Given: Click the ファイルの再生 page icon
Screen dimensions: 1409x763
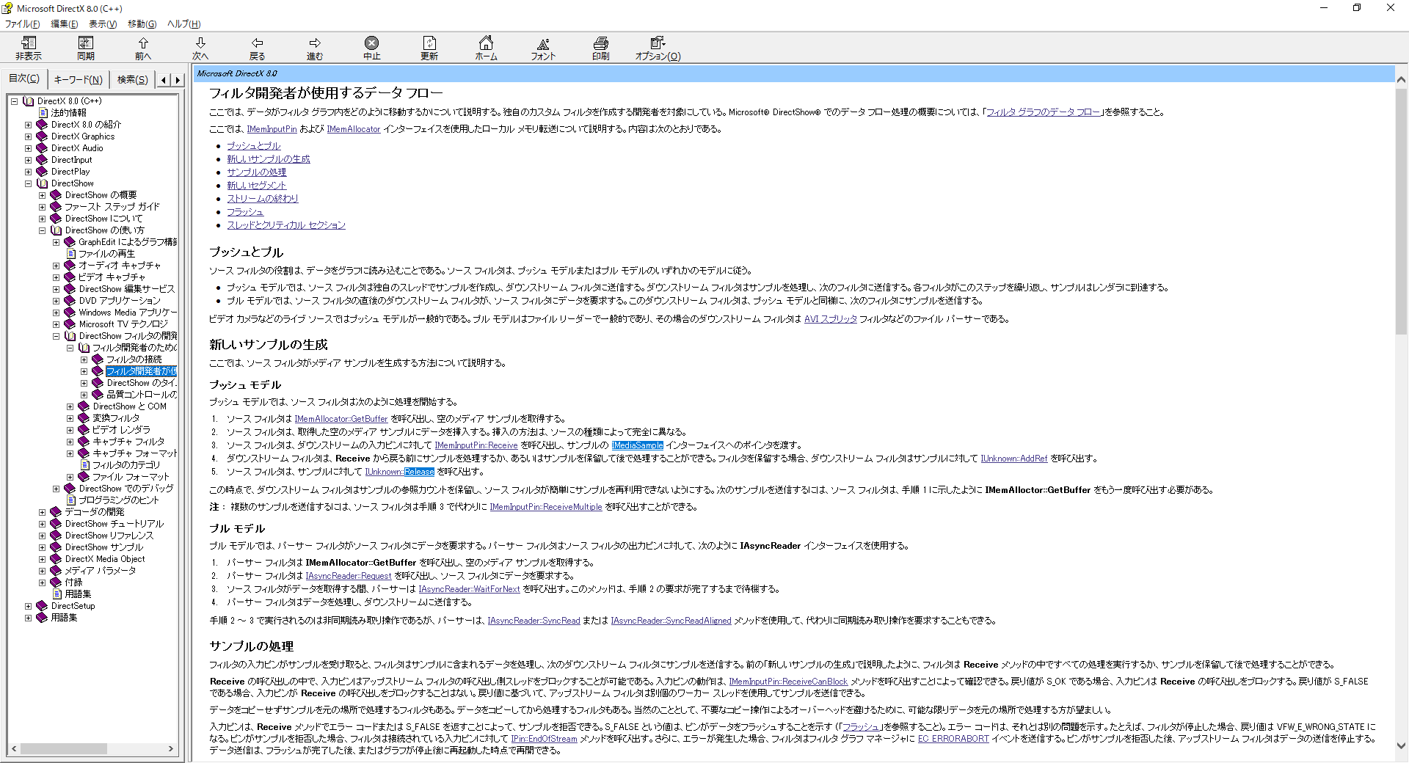Looking at the screenshot, I should pyautogui.click(x=71, y=254).
